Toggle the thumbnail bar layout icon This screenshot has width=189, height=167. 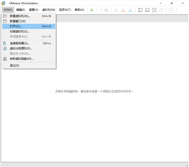point(147,10)
